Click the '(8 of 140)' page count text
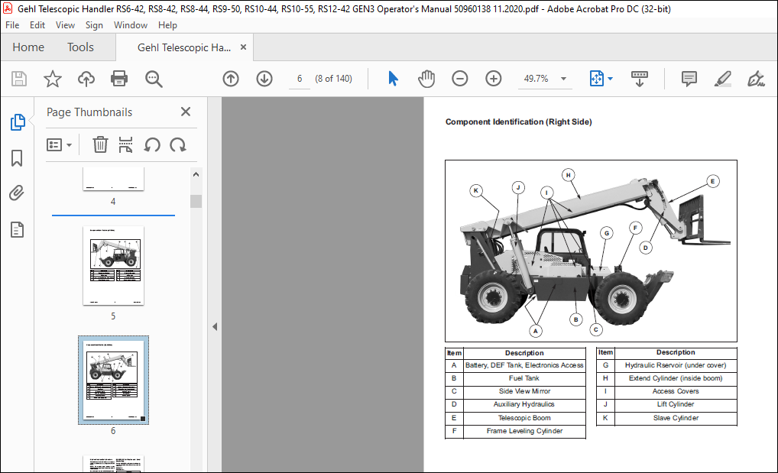This screenshot has height=473, width=778. [x=333, y=79]
